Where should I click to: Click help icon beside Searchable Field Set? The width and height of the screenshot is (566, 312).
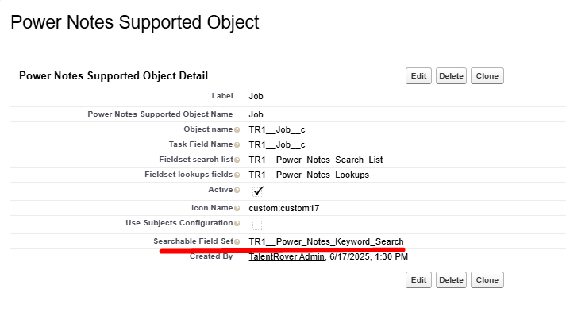pos(237,242)
